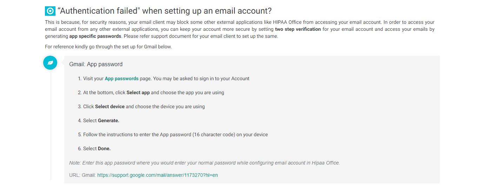Open the App passwords link

coord(121,78)
